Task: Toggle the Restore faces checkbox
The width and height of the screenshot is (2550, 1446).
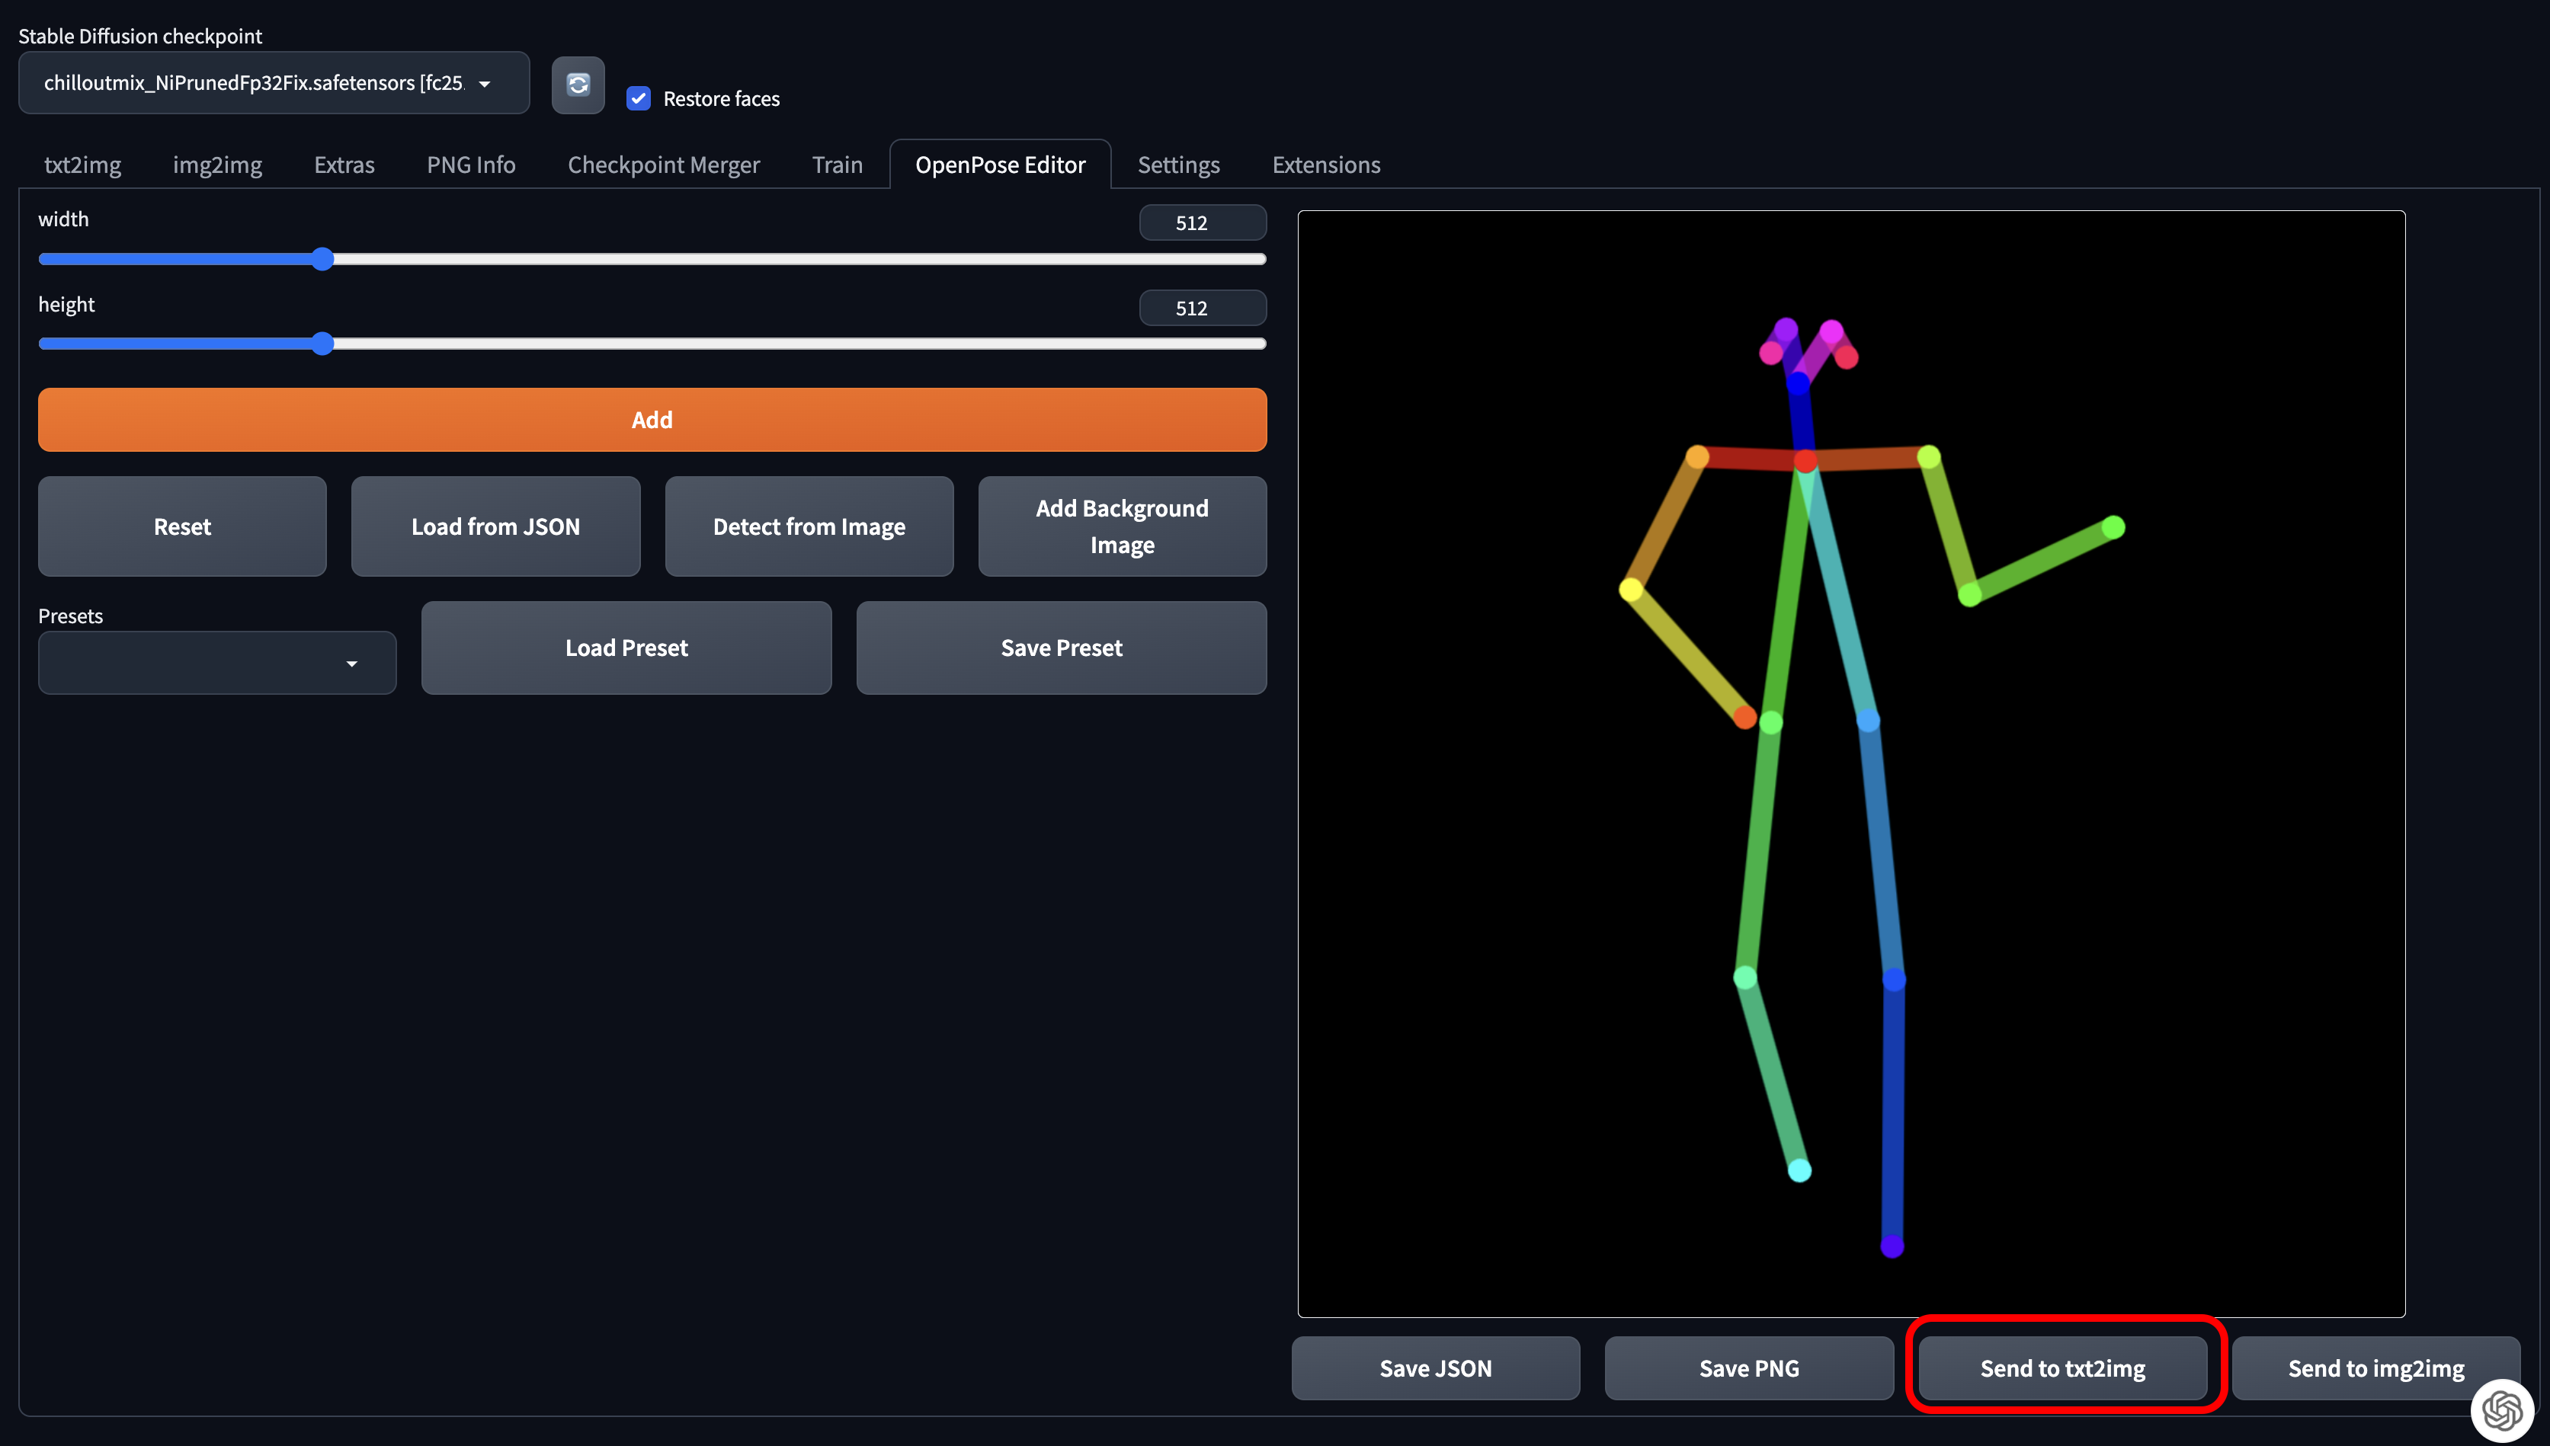Action: tap(639, 98)
